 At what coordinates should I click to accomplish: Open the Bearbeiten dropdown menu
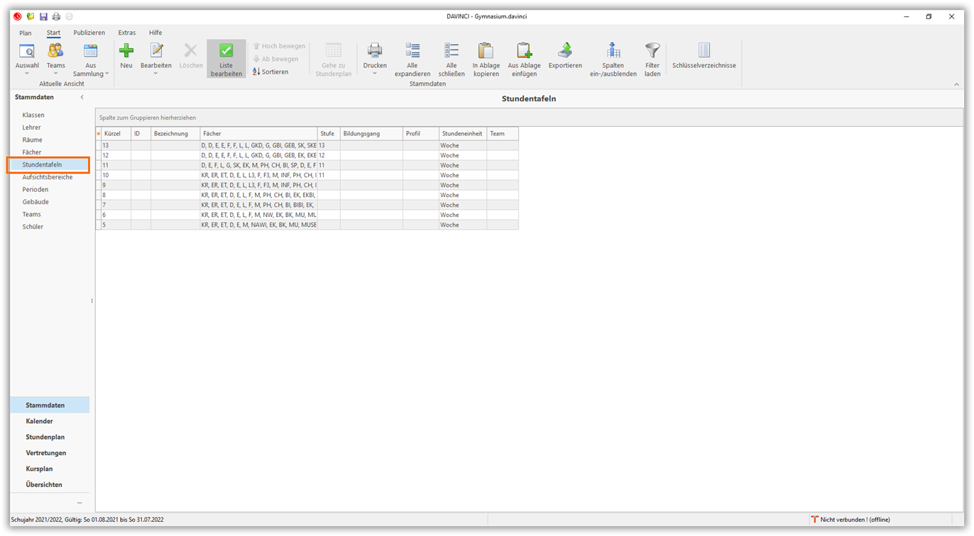[x=155, y=74]
